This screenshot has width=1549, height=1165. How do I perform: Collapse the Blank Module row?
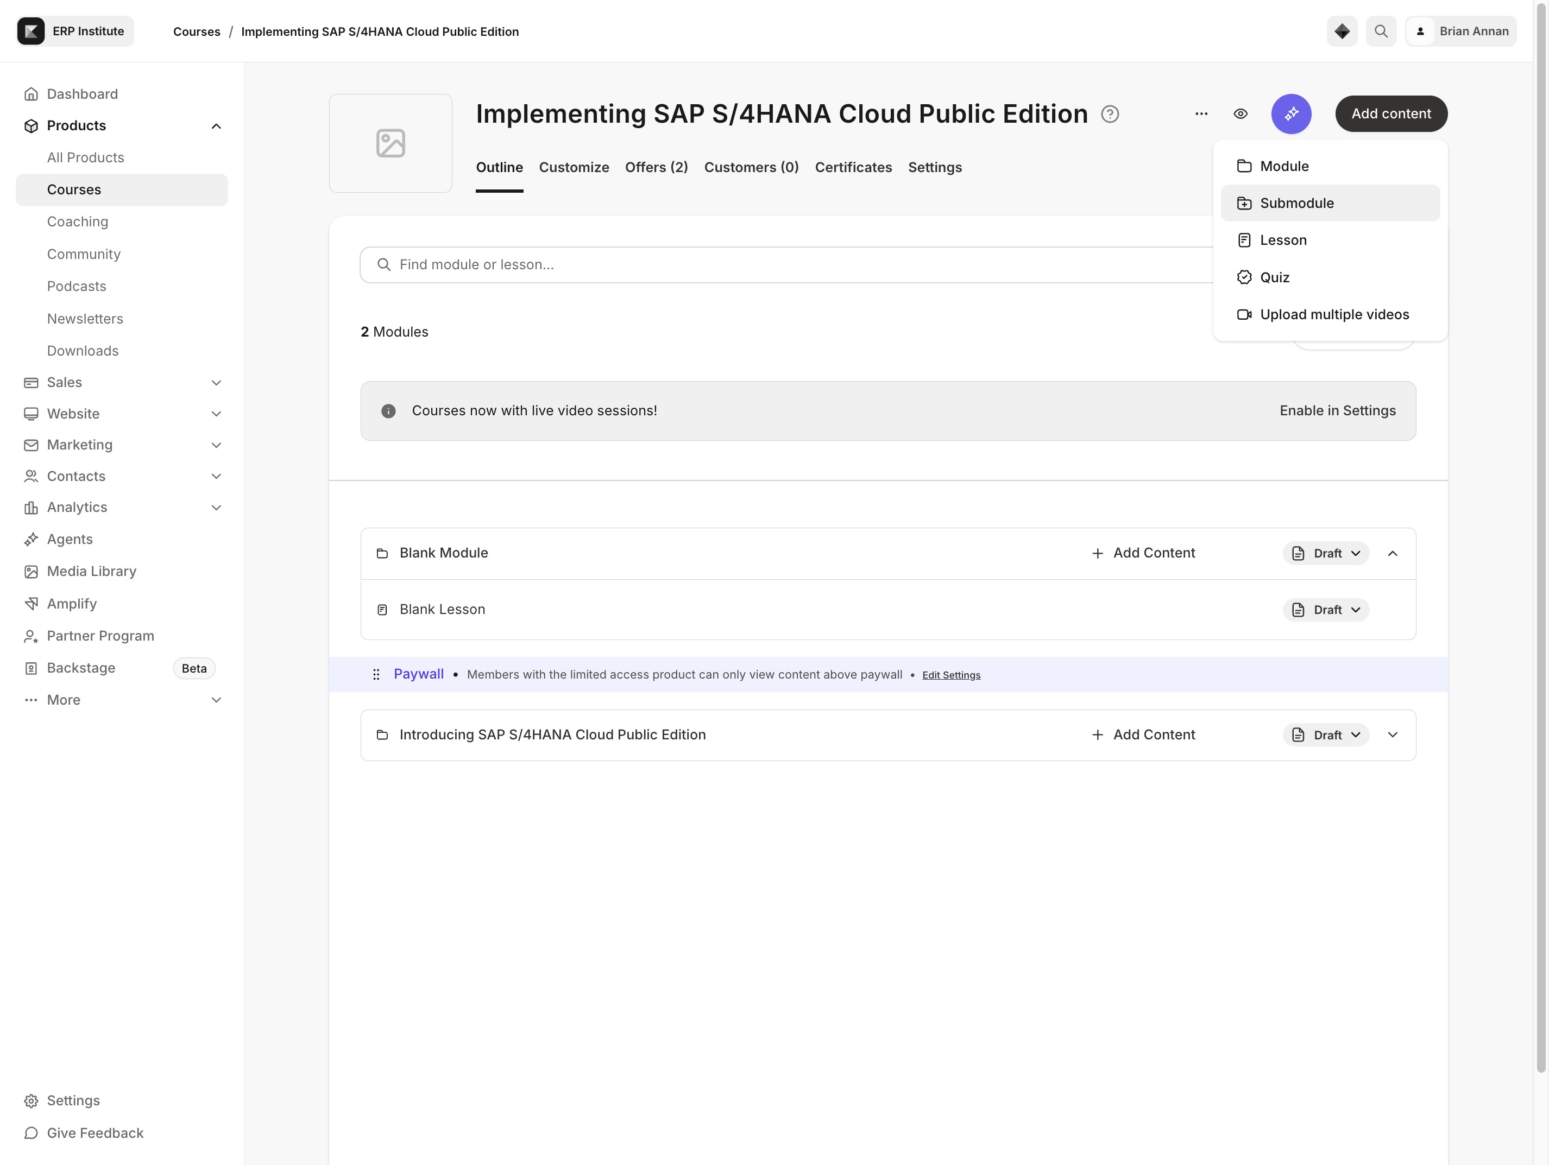point(1392,553)
